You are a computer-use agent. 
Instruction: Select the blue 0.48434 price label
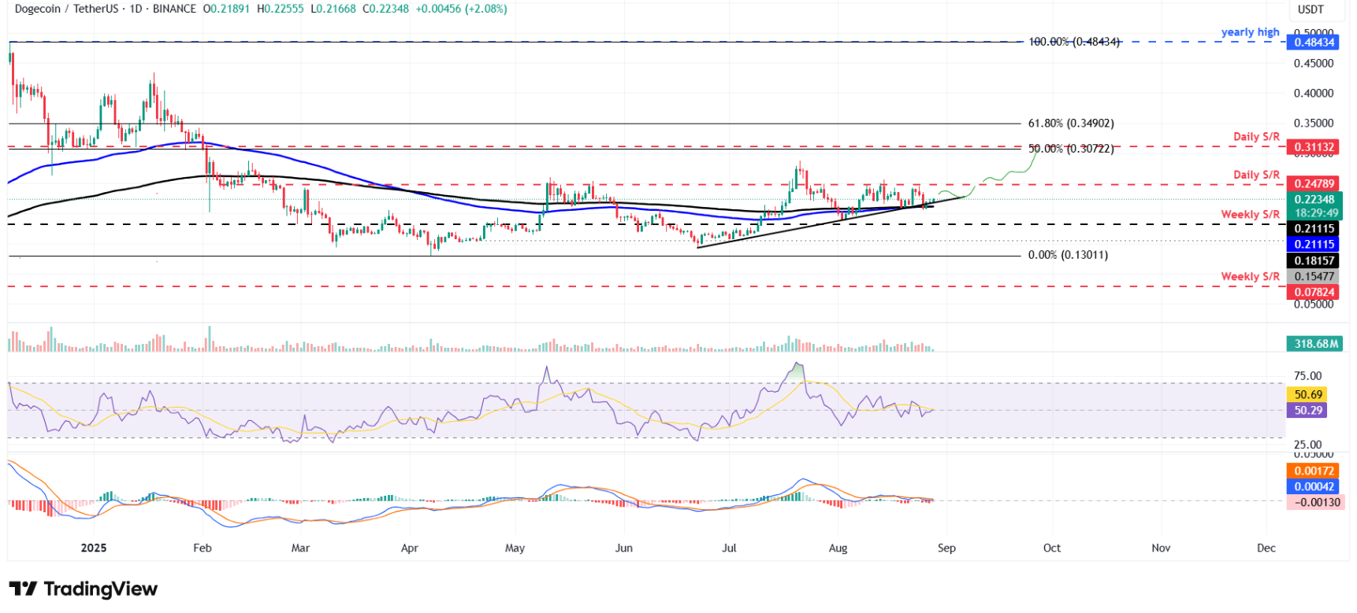1313,42
